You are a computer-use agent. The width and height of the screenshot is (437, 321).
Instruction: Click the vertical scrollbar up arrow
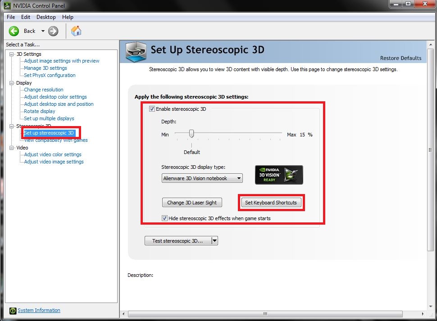coord(431,45)
